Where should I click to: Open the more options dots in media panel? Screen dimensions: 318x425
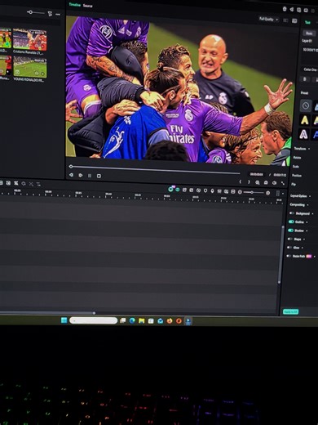coord(58,14)
